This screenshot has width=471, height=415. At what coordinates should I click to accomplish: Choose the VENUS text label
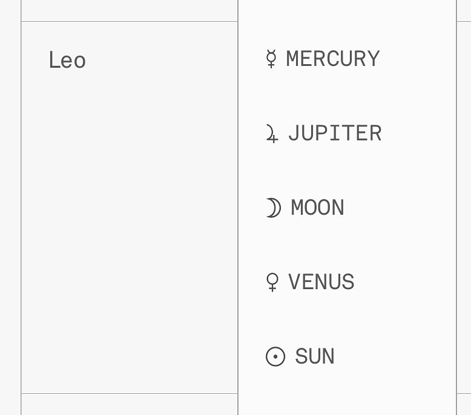coord(321,283)
